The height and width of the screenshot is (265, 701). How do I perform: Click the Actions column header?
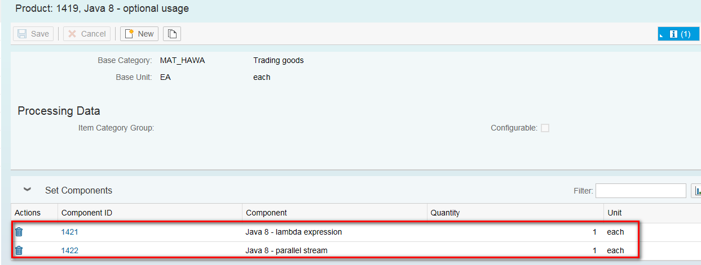(28, 213)
